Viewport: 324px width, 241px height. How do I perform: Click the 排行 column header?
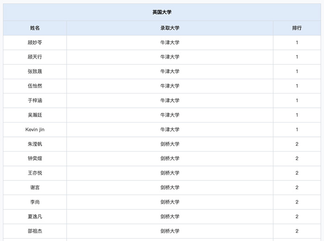tap(297, 28)
